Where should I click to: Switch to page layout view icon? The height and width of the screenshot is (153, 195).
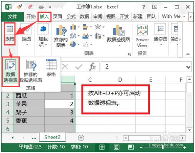pyautogui.click(x=116, y=147)
